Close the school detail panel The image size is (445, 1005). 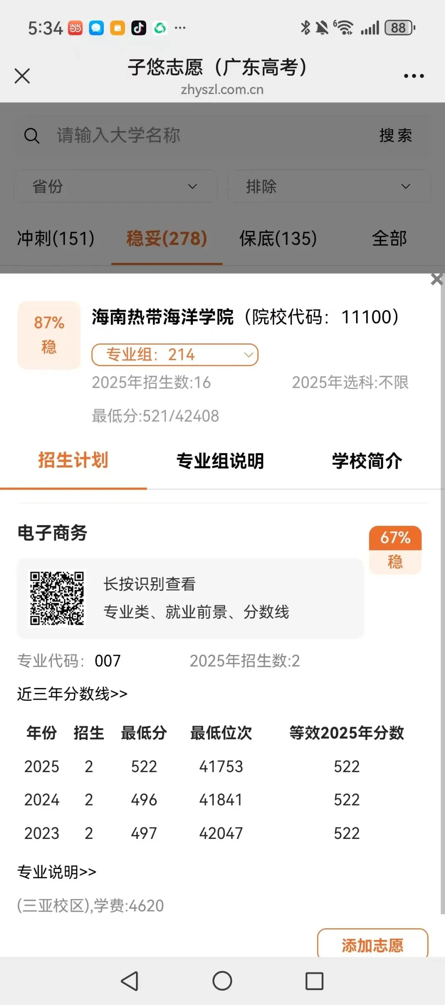point(436,279)
